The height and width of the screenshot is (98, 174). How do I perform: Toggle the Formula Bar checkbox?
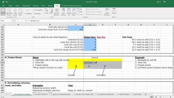[38, 10]
